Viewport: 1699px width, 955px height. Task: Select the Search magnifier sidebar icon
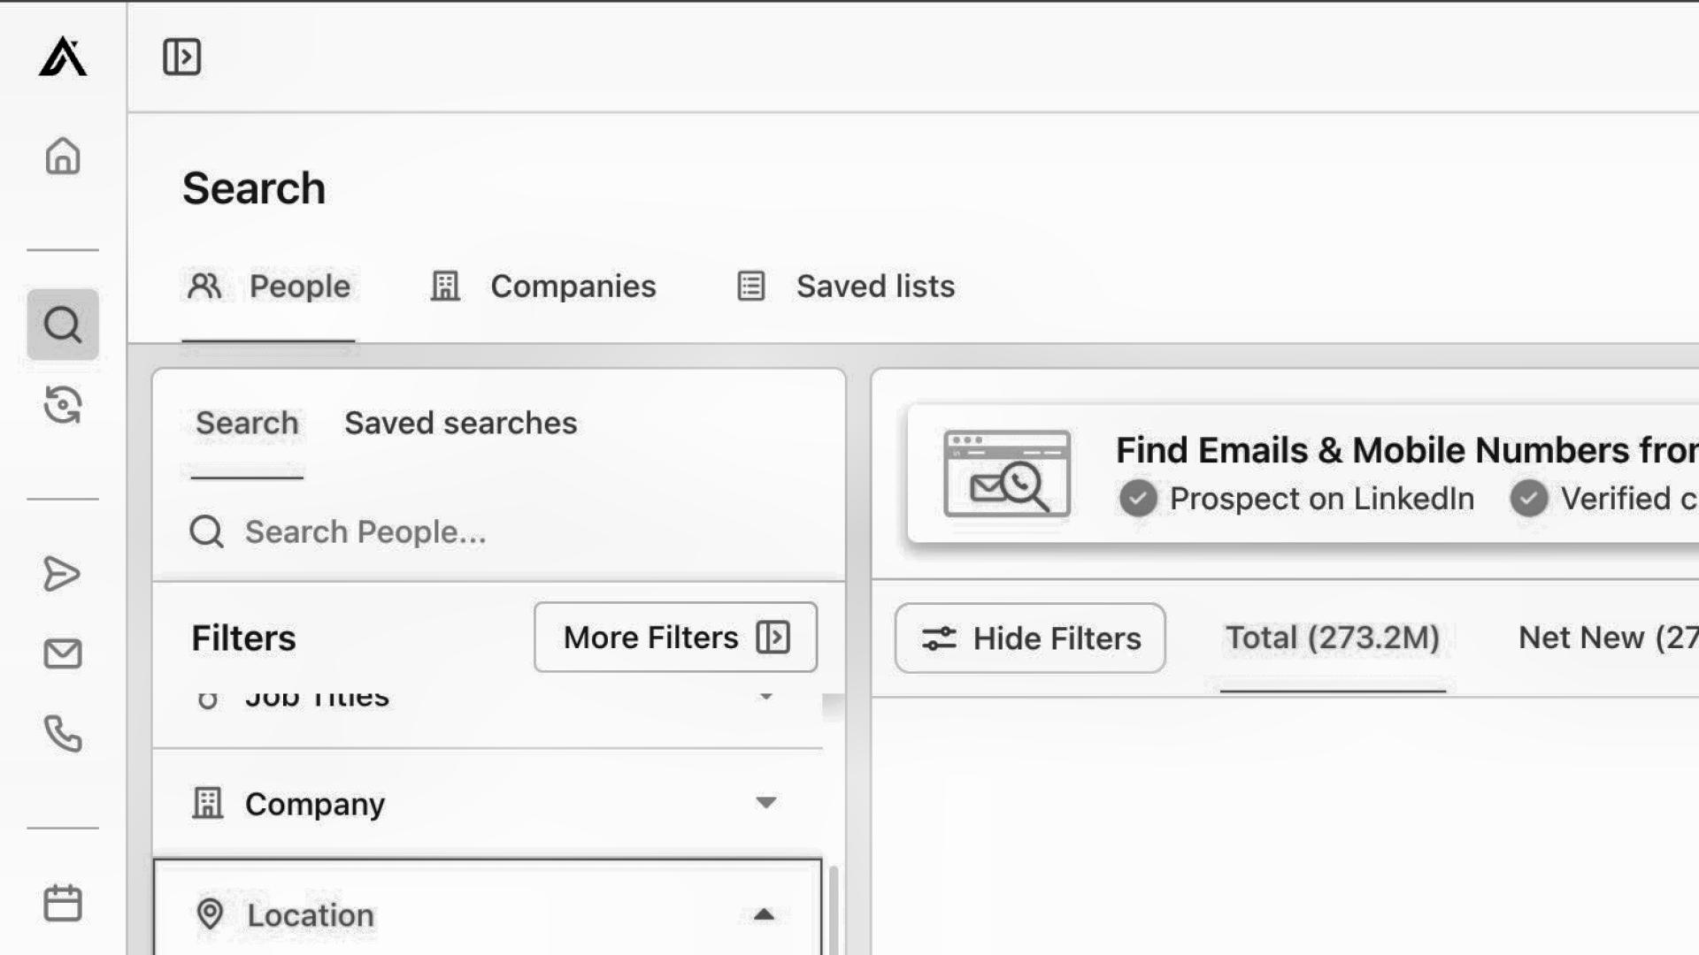63,325
